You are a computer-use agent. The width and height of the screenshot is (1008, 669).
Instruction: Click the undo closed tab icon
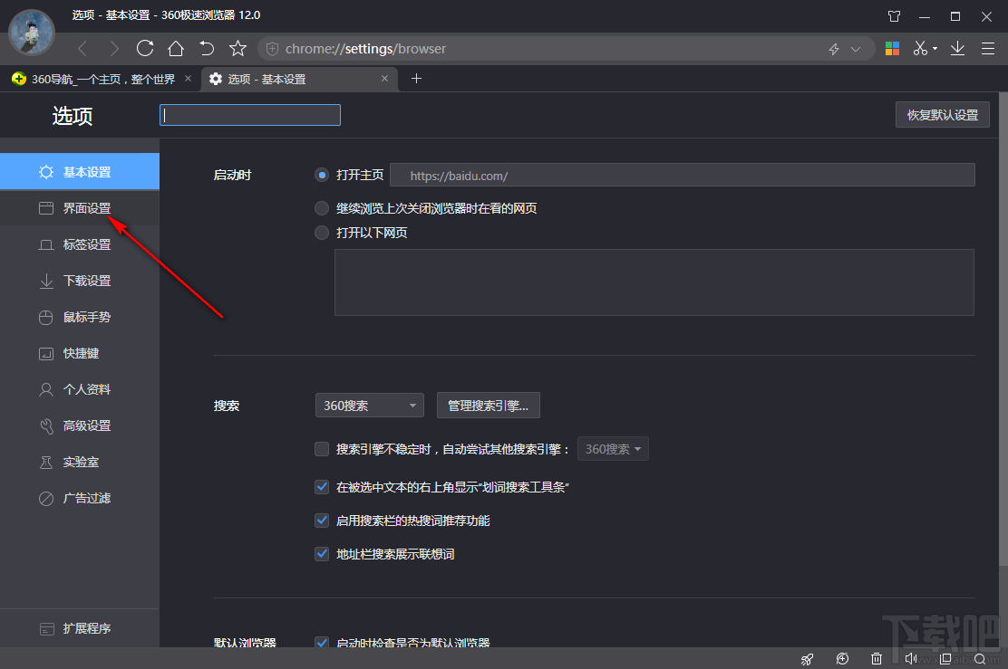point(207,48)
